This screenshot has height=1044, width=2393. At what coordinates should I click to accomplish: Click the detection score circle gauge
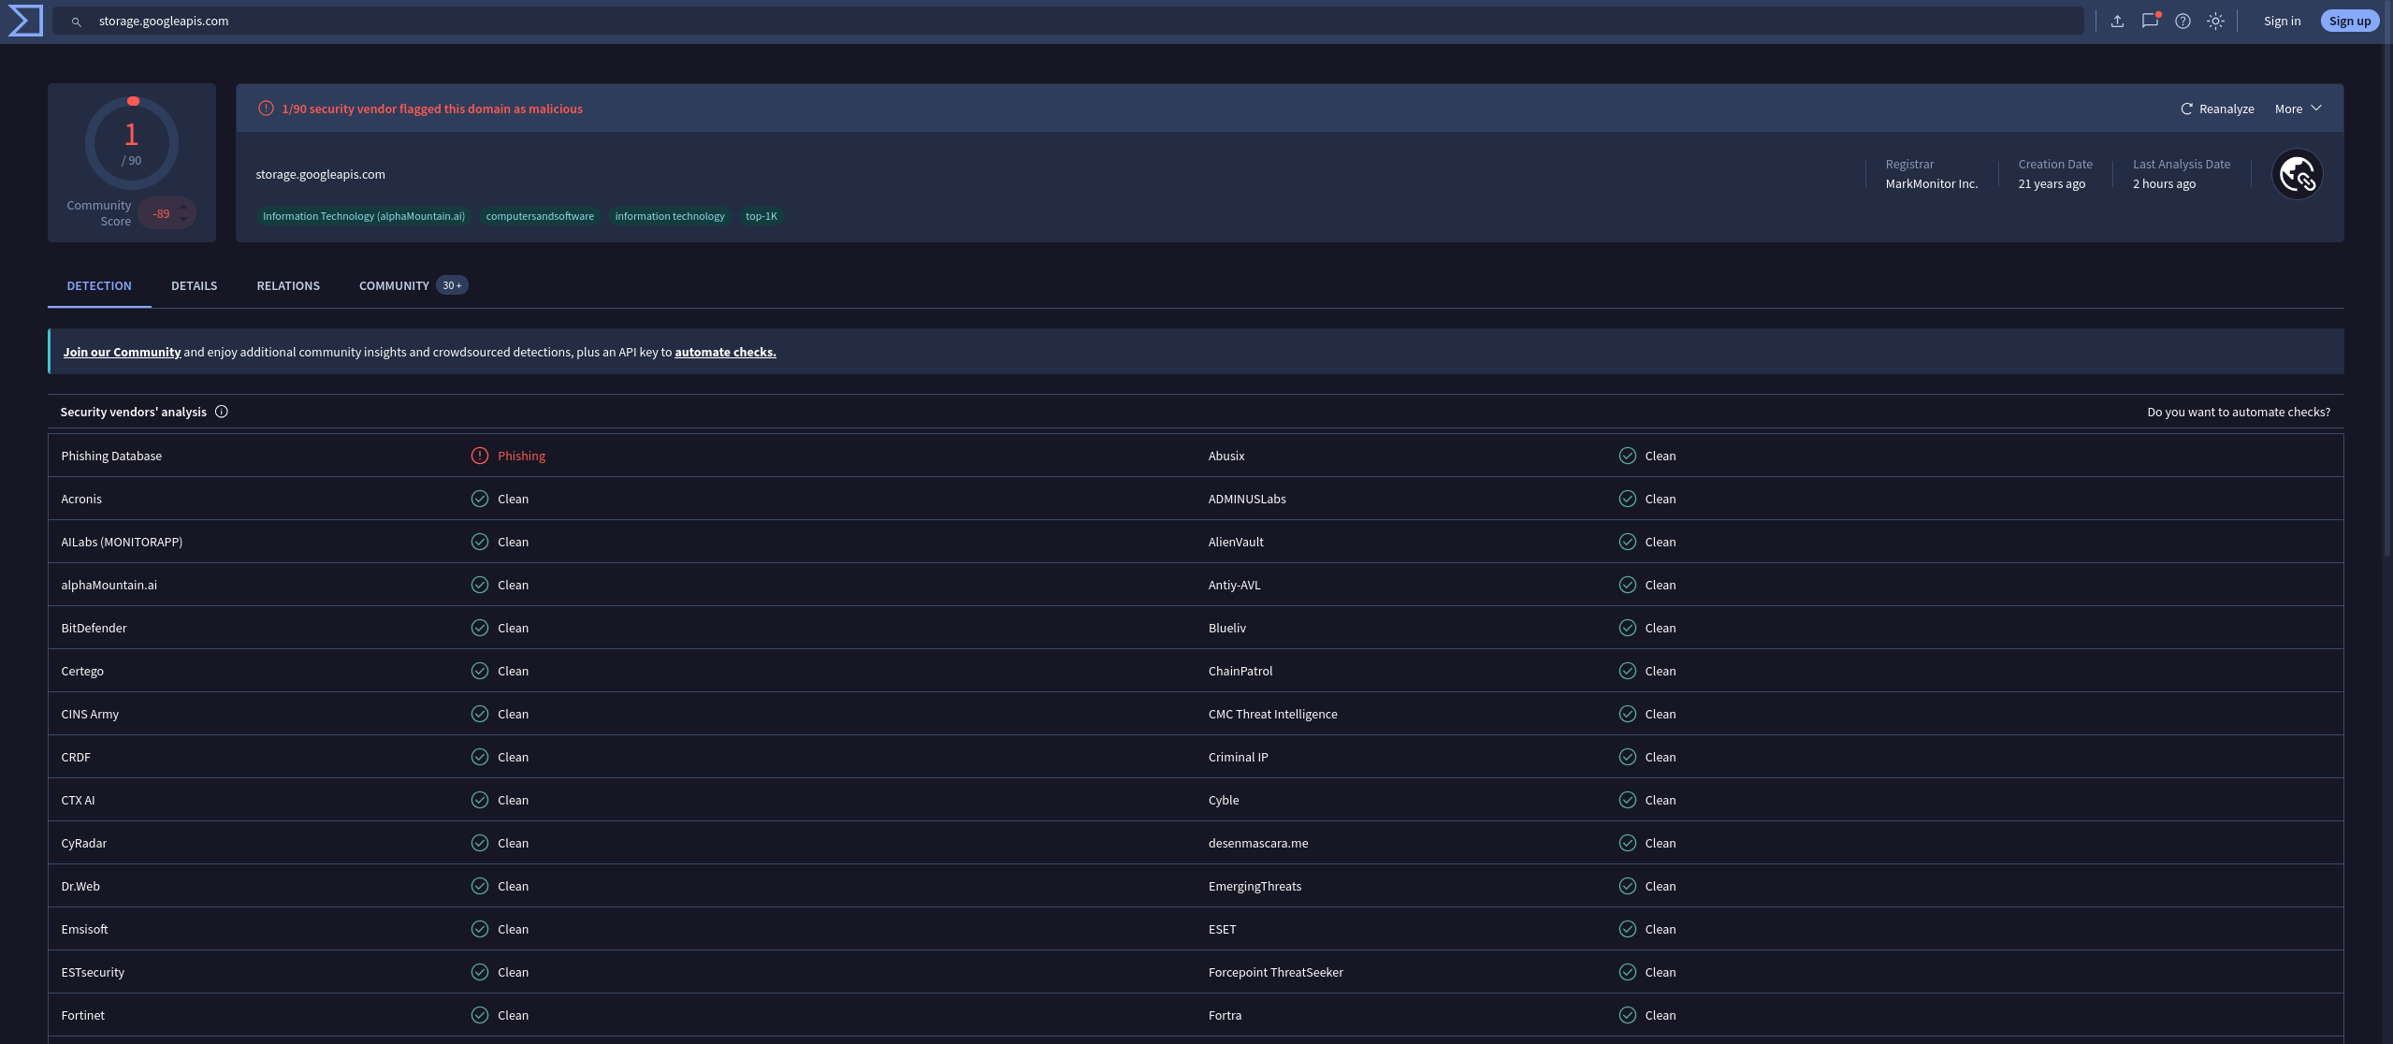point(132,142)
